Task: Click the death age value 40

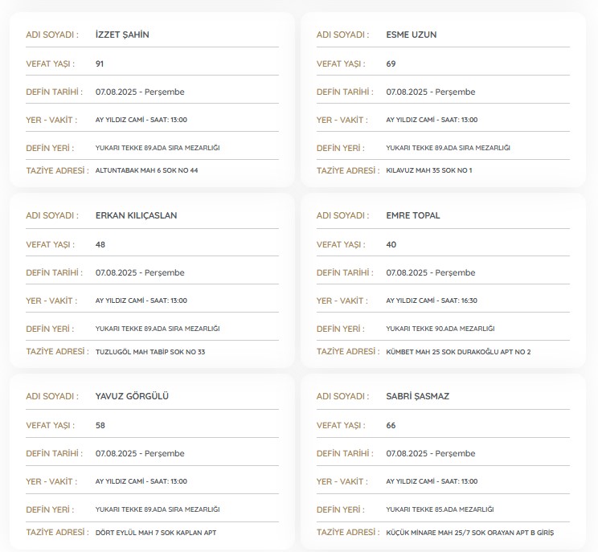Action: pos(391,244)
